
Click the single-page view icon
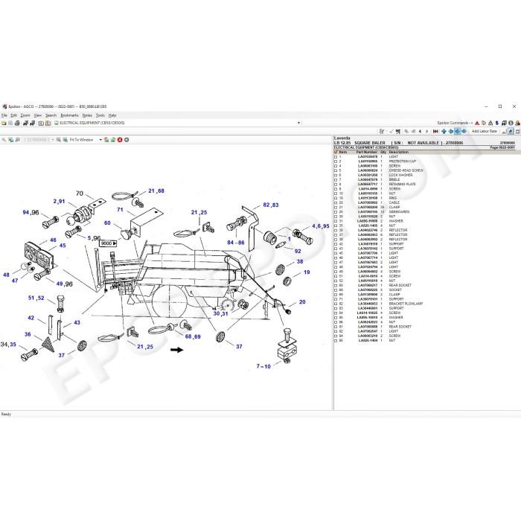coord(41,123)
